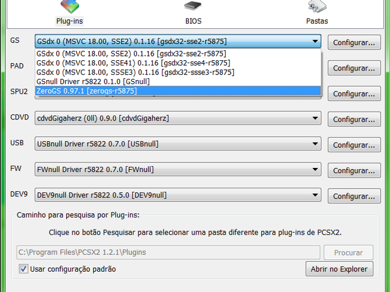Click Configurar for the PAD plugin

tap(354, 68)
